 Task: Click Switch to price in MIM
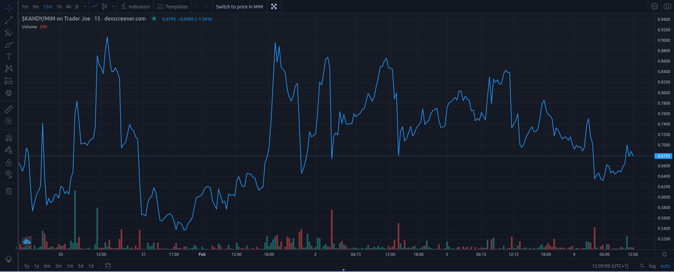click(x=240, y=7)
